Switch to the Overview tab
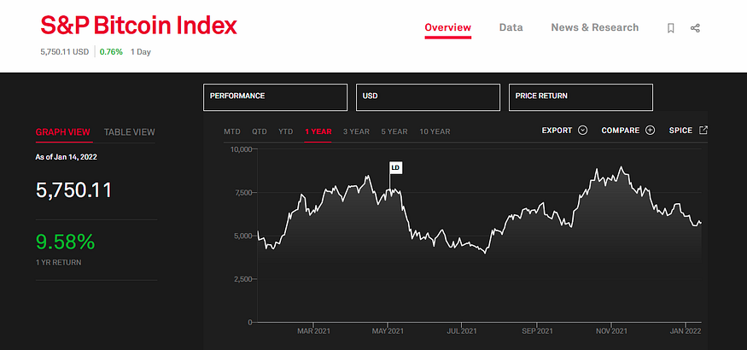 tap(448, 27)
